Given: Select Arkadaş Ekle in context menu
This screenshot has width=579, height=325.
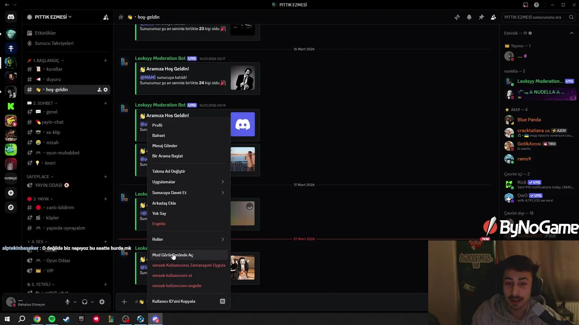Looking at the screenshot, I should click(x=188, y=203).
